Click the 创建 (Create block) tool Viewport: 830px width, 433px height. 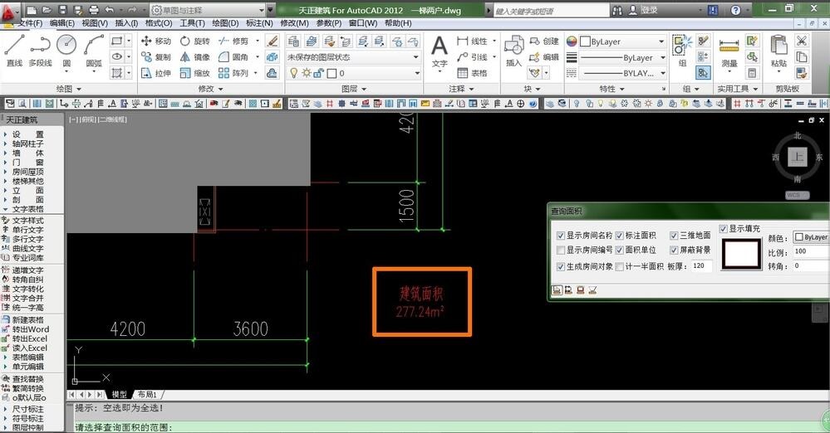point(544,41)
